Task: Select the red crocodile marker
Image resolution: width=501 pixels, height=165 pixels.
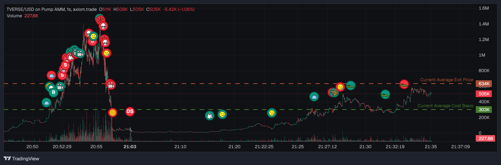Action: pos(404,84)
